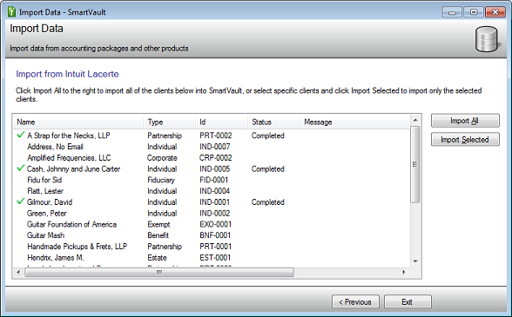The height and width of the screenshot is (317, 512).
Task: Select client Guitar Mash
Action: point(45,235)
